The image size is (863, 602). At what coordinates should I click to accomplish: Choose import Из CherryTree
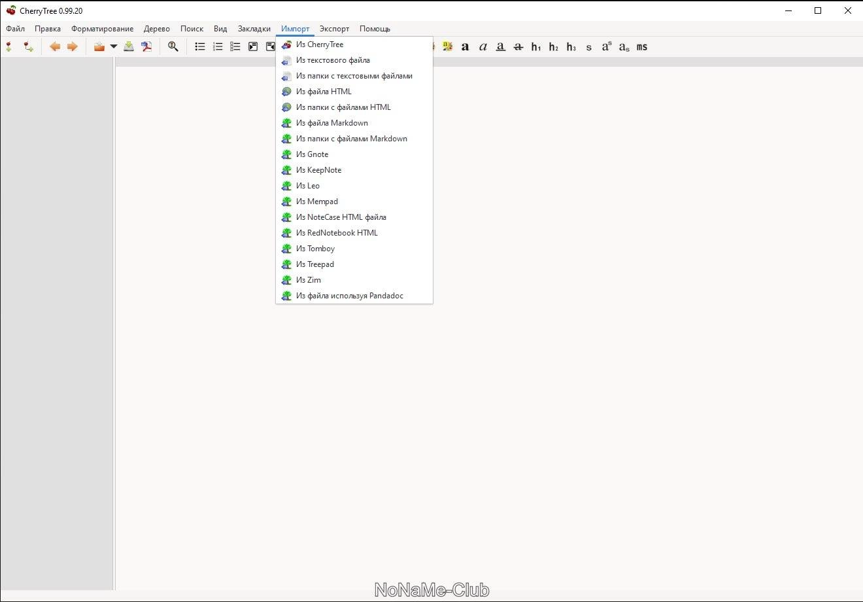[354, 44]
